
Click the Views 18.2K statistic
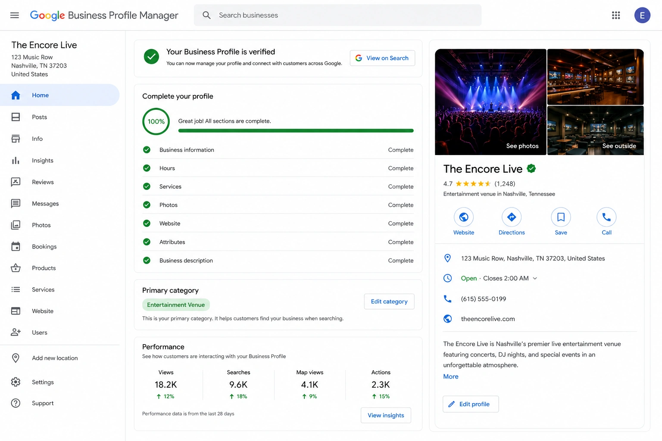[166, 384]
